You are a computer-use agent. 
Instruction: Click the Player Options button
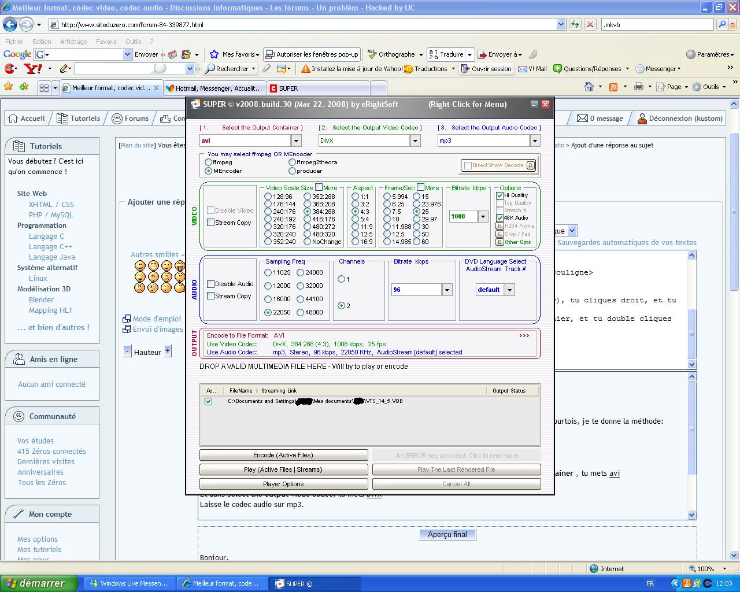point(283,484)
